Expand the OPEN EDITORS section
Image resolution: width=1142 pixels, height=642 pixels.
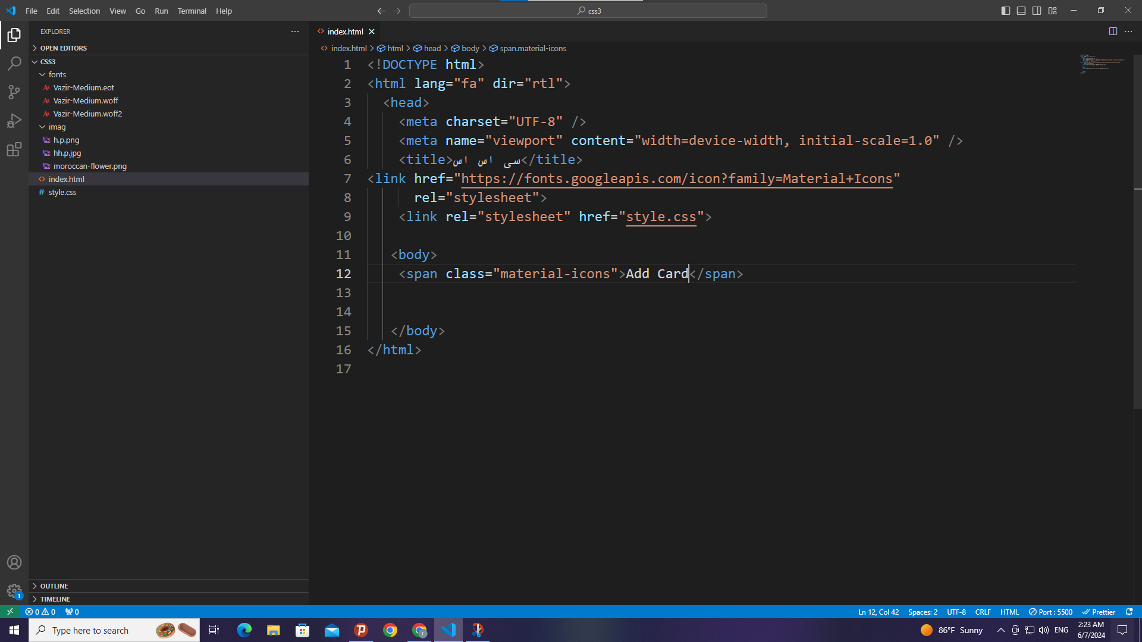[64, 48]
